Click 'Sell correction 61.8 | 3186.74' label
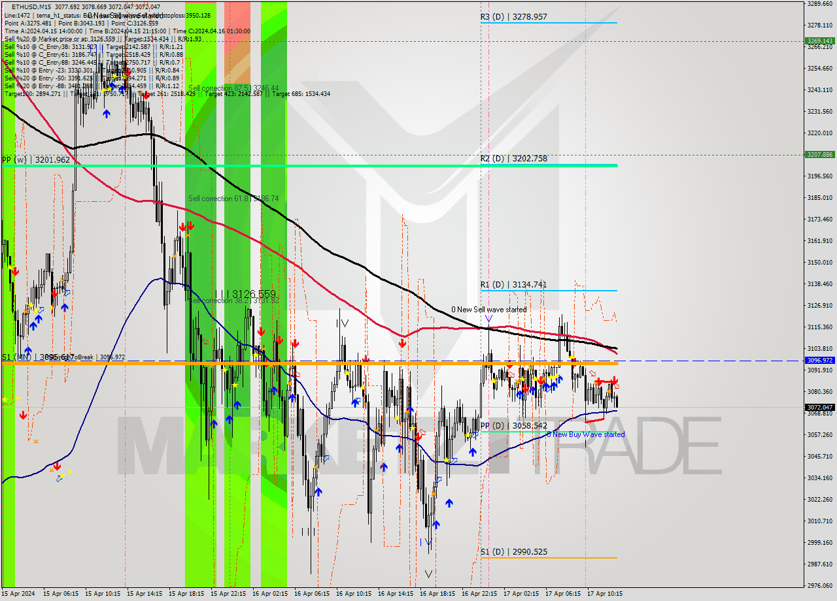The image size is (837, 601). (233, 199)
